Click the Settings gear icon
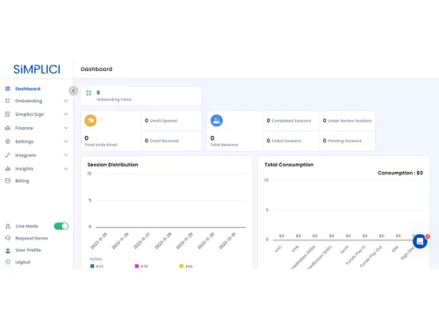The width and height of the screenshot is (439, 329). [x=8, y=141]
